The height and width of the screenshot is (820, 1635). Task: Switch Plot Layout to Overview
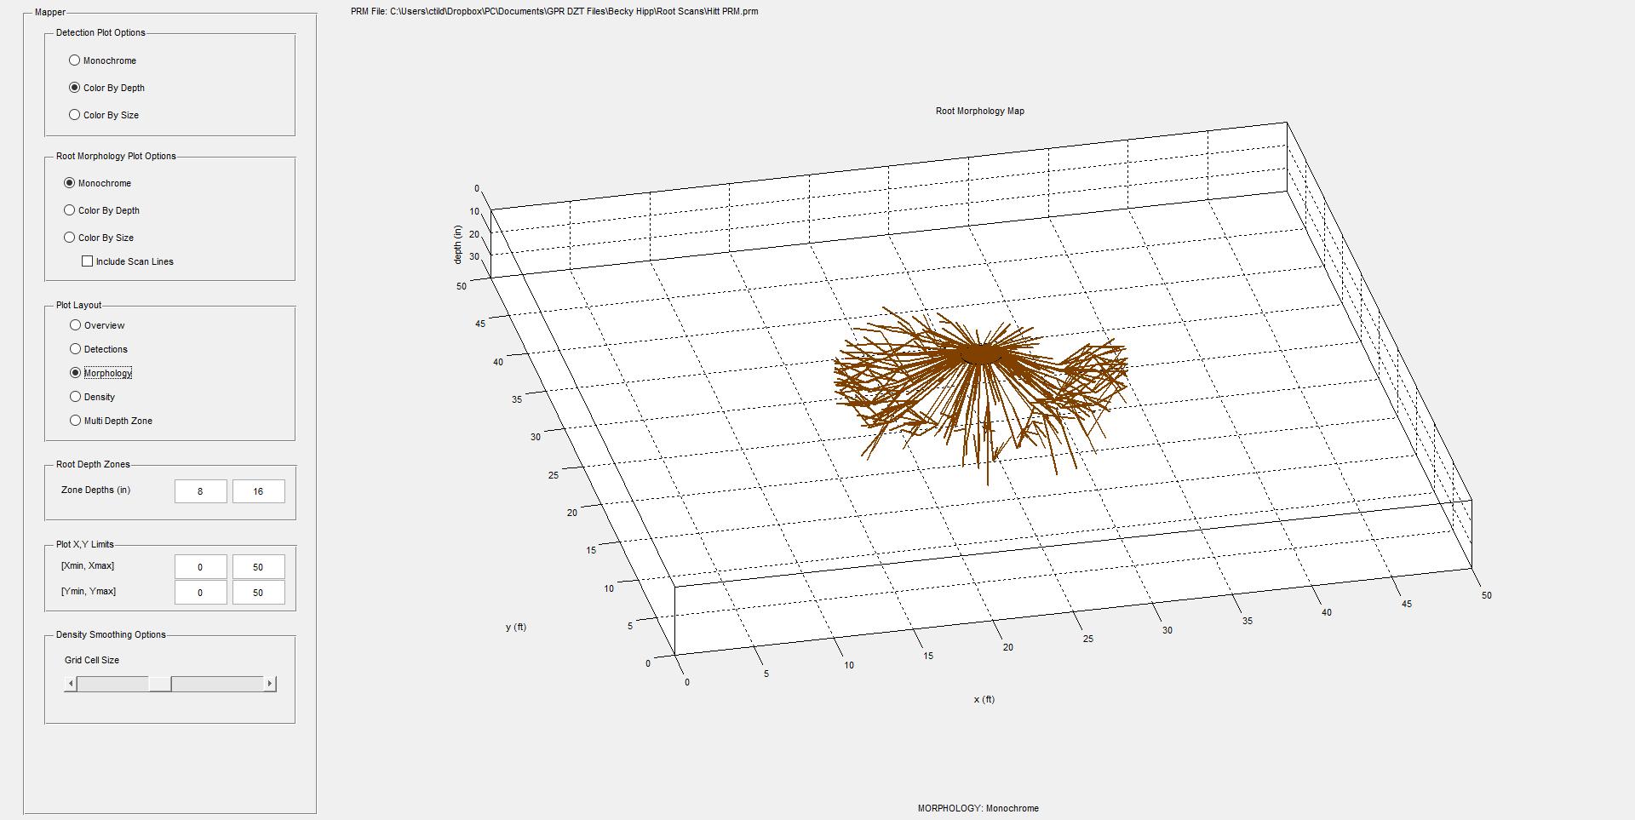pos(74,325)
